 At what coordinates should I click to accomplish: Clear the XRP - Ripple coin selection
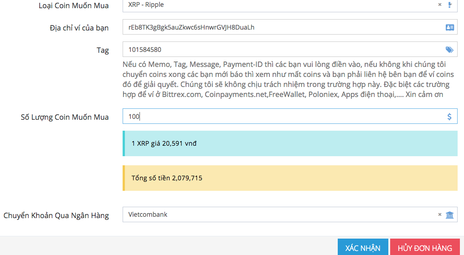440,5
